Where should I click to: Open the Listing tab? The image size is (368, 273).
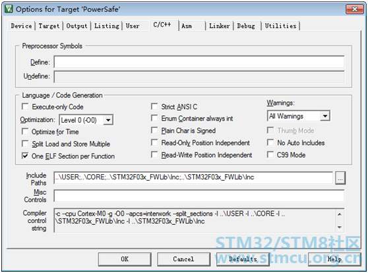(107, 26)
